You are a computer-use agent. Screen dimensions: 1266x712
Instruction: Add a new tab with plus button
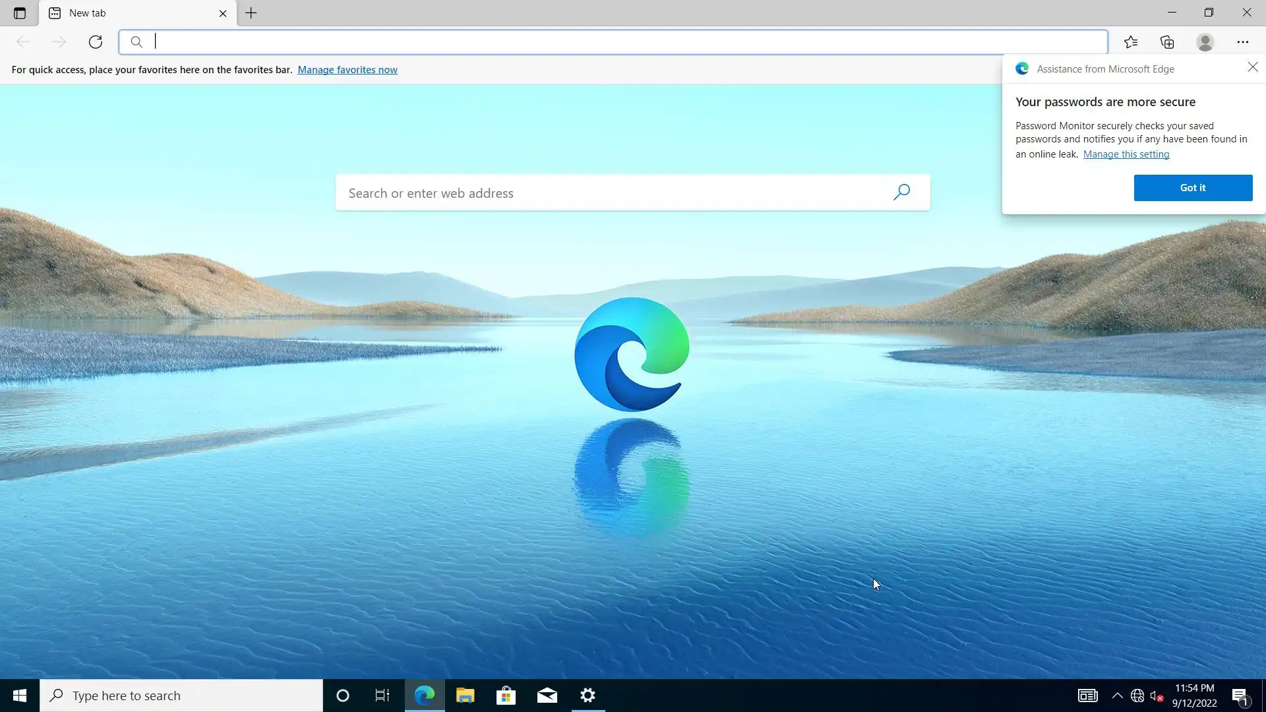[251, 13]
